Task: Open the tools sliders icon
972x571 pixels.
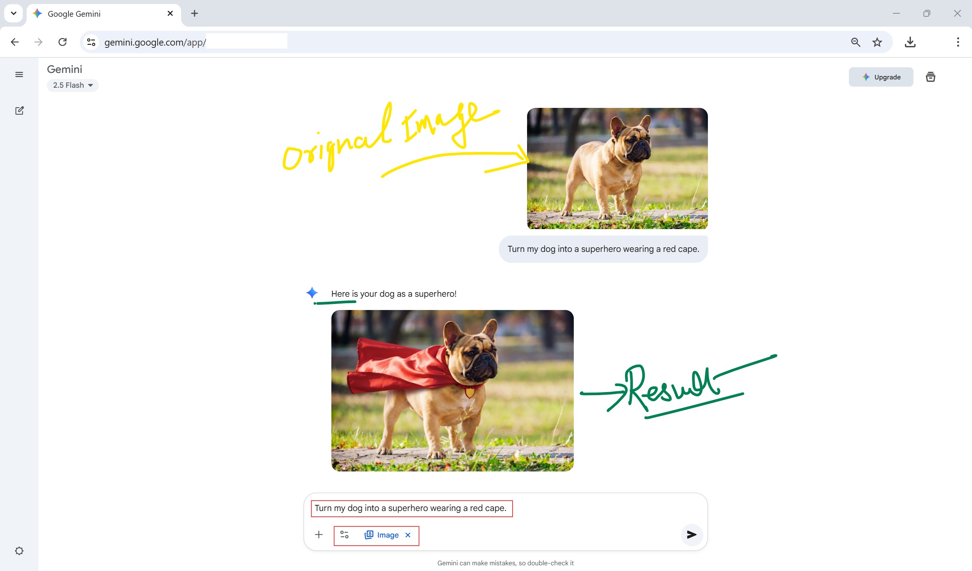Action: [x=344, y=535]
